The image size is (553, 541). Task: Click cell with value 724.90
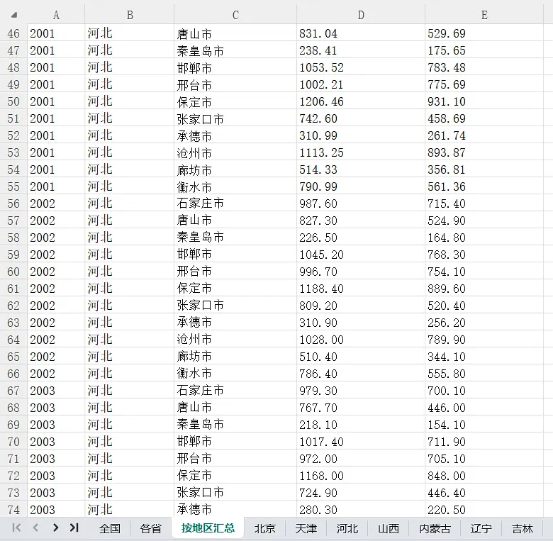(361, 493)
